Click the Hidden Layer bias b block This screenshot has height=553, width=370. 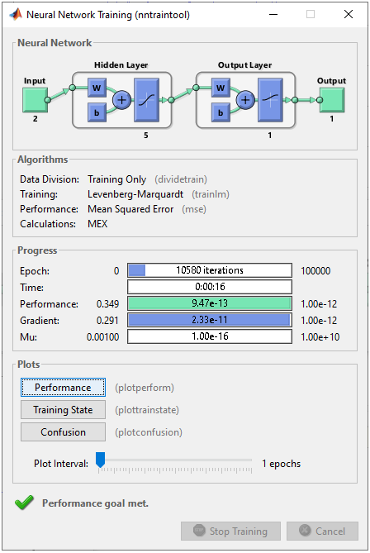tap(97, 112)
